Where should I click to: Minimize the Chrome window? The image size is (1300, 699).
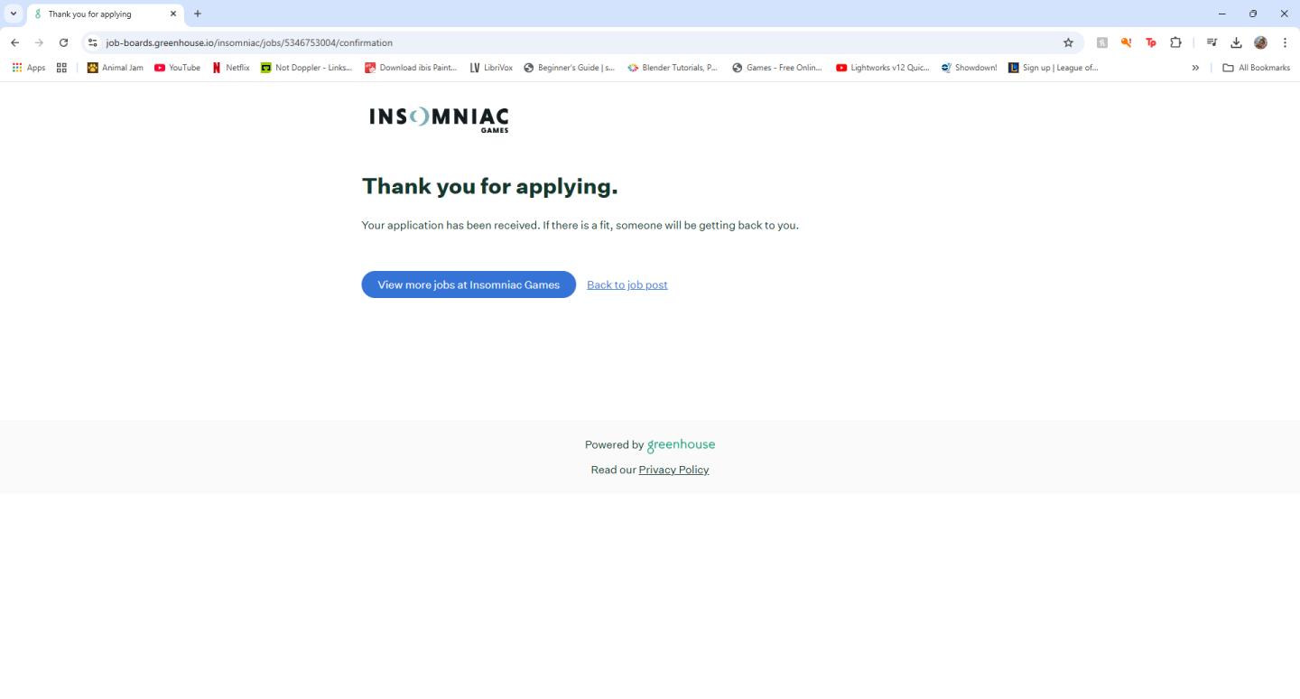coord(1222,14)
